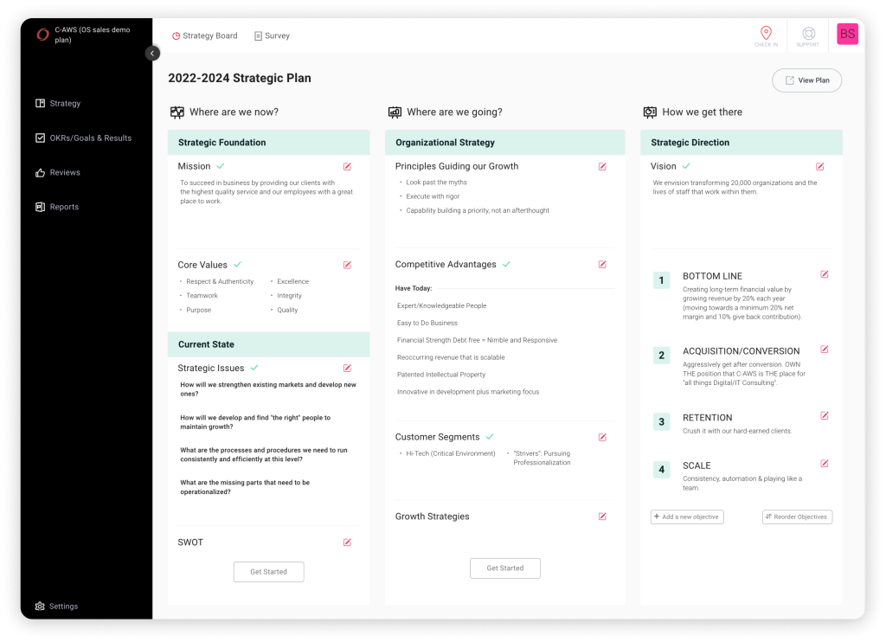Switch to the Survey tab
The height and width of the screenshot is (642, 886).
coord(272,36)
